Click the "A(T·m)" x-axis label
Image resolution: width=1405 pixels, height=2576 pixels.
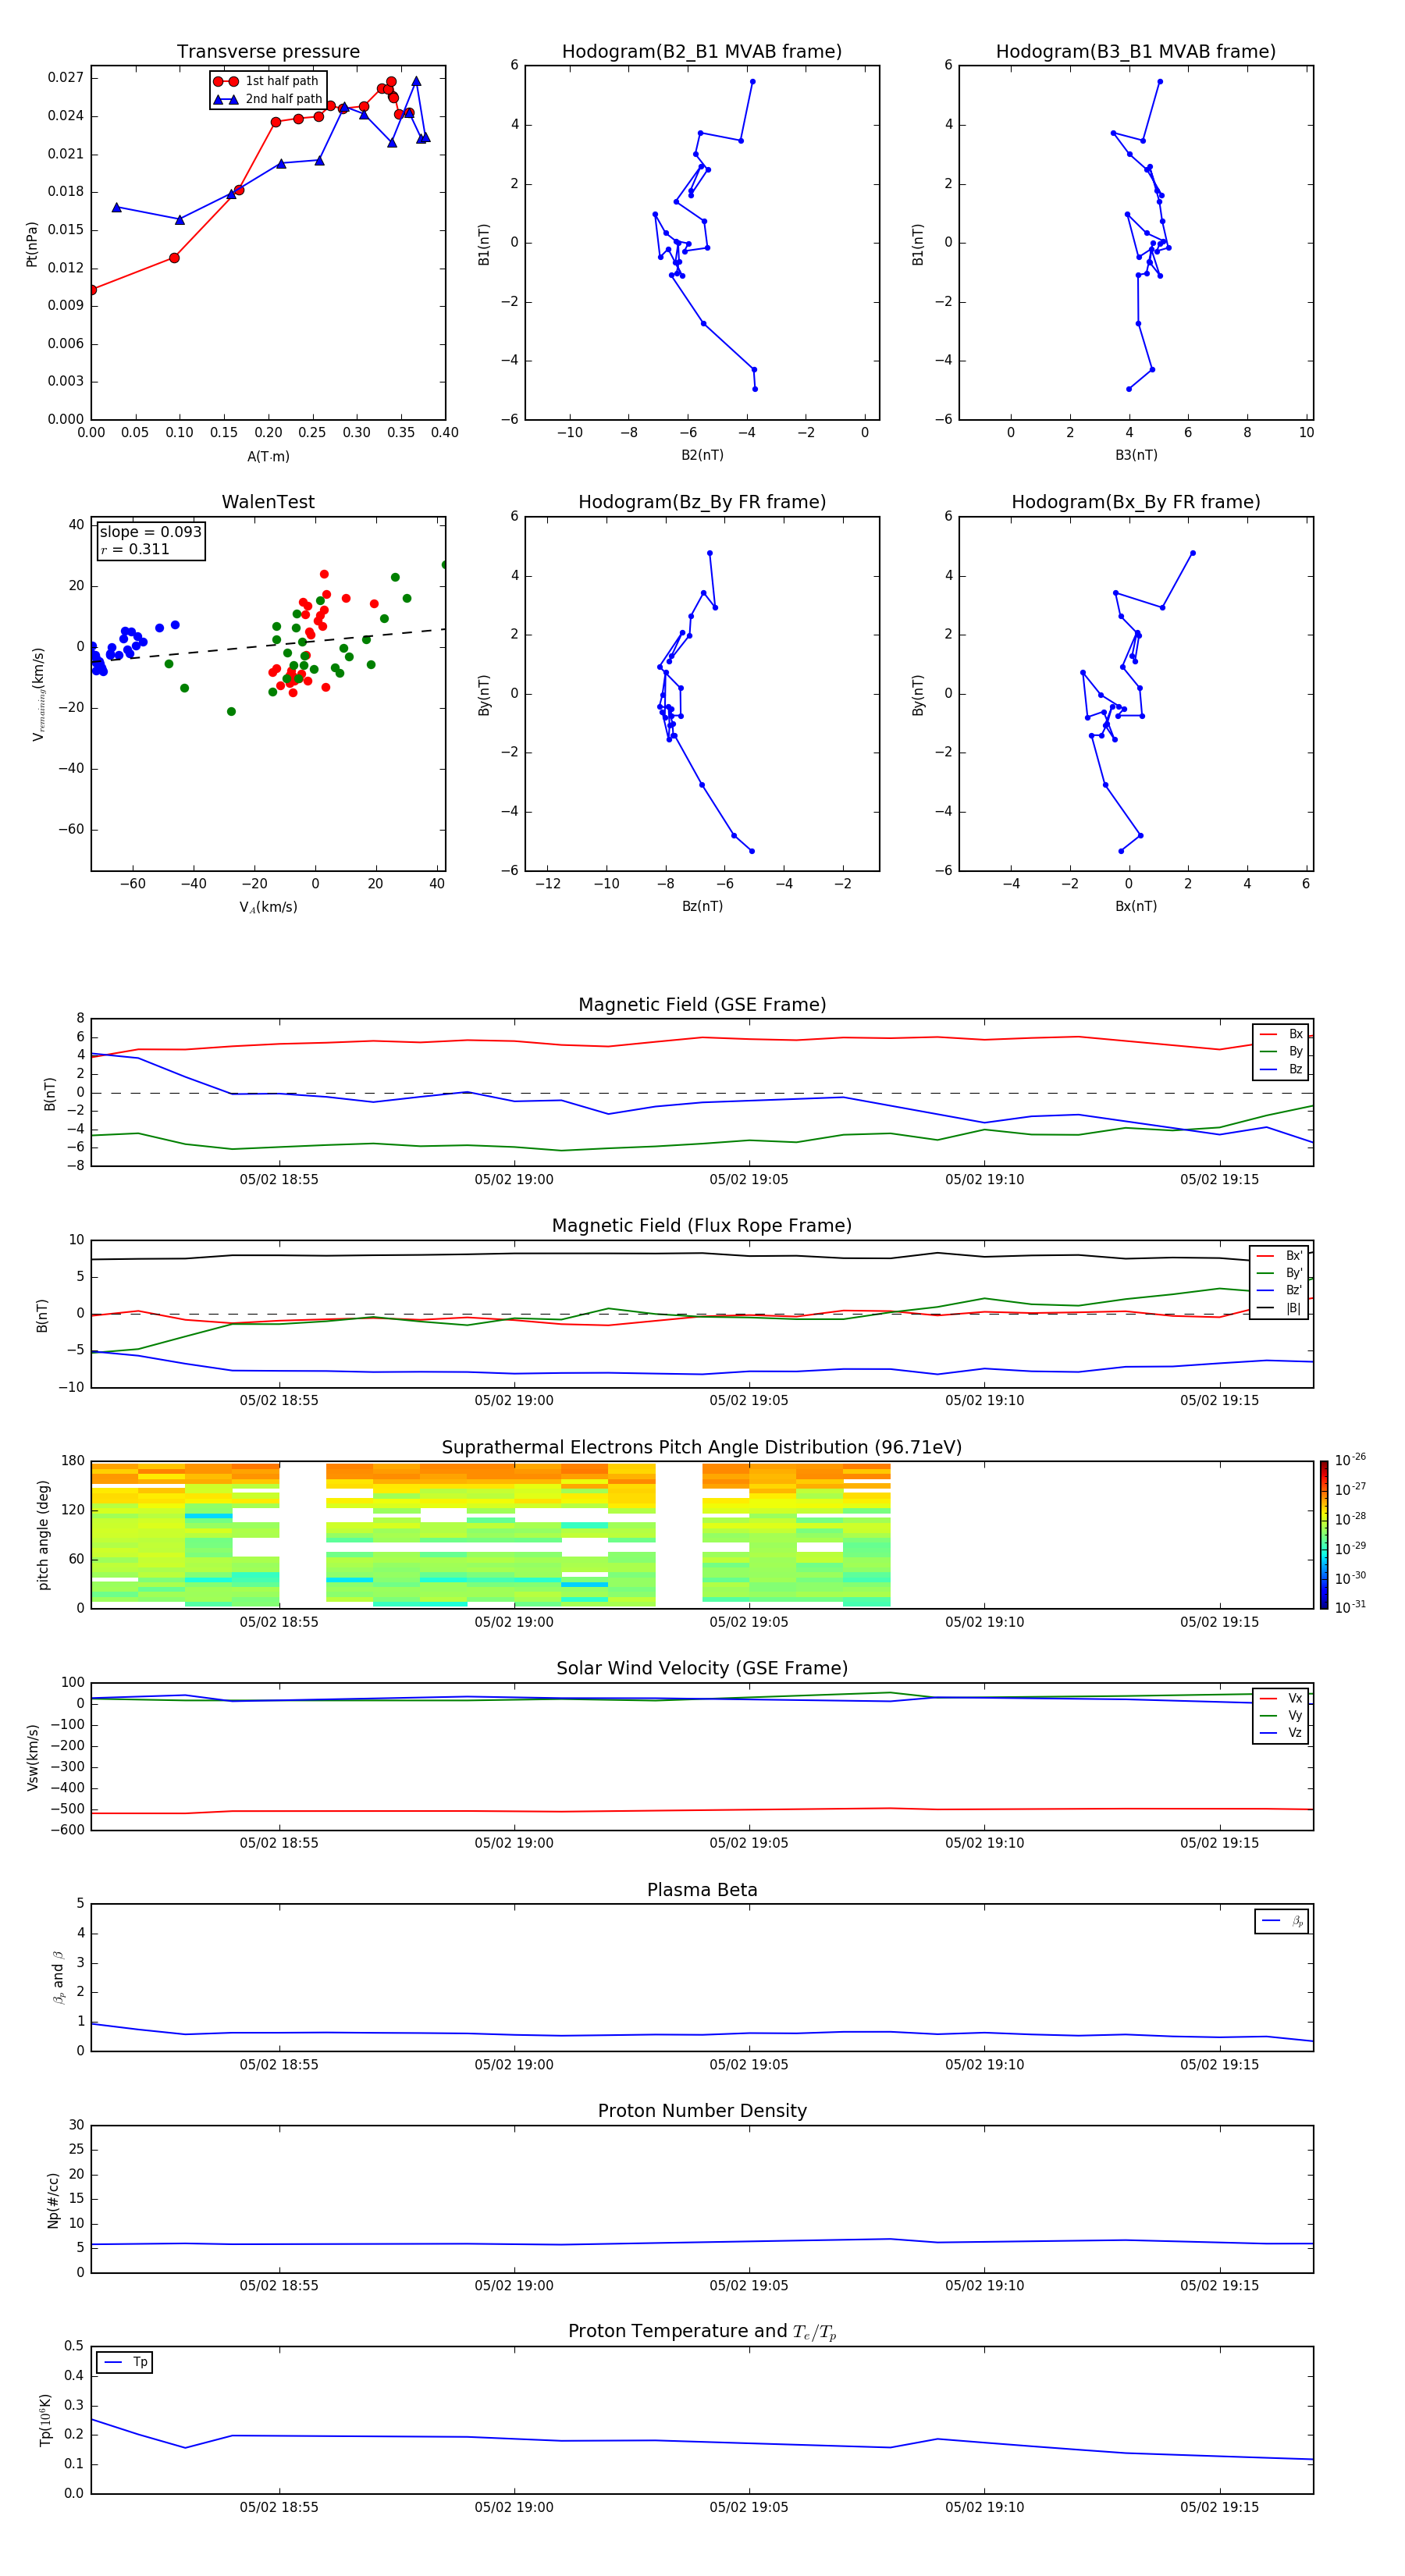tap(268, 457)
